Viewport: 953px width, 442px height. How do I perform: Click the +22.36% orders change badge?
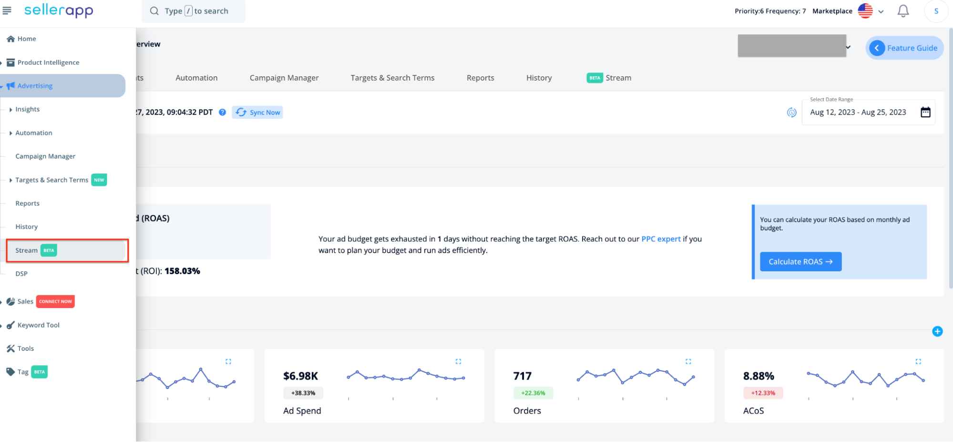point(533,393)
